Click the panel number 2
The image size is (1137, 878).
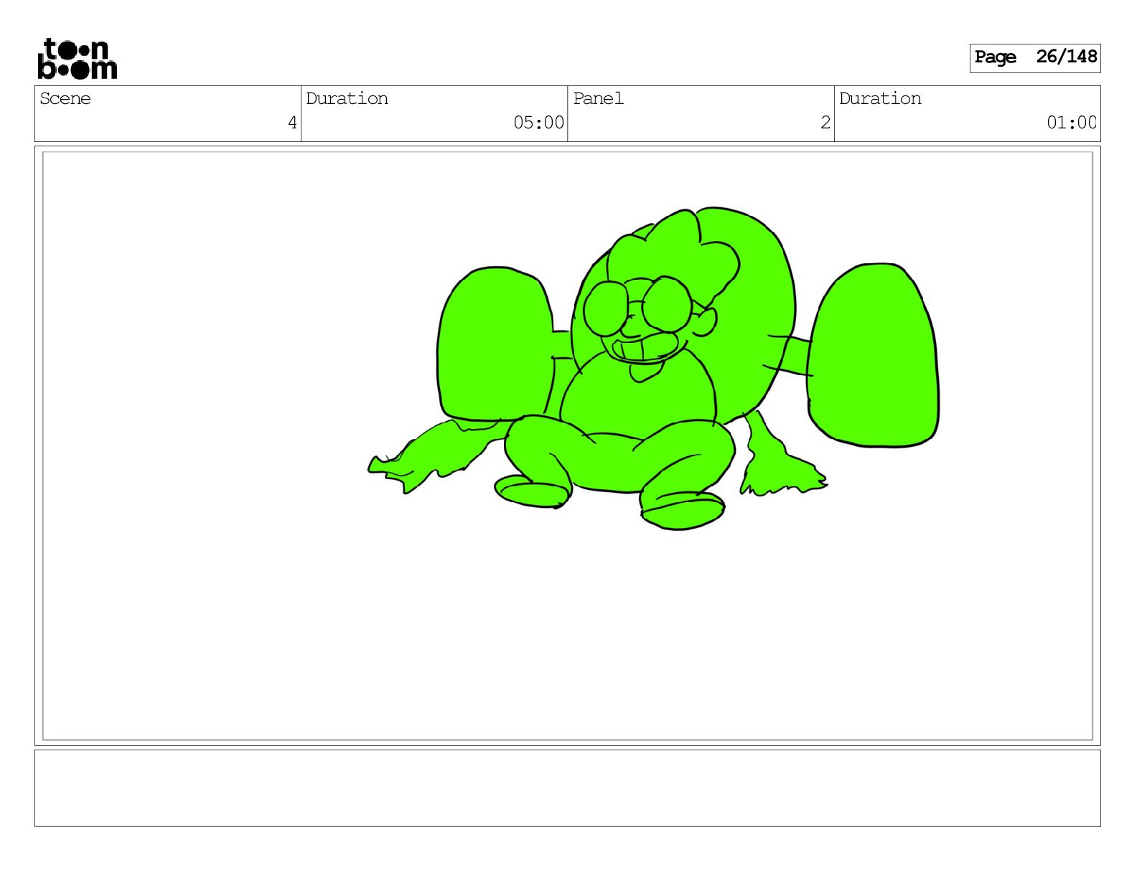(x=825, y=123)
